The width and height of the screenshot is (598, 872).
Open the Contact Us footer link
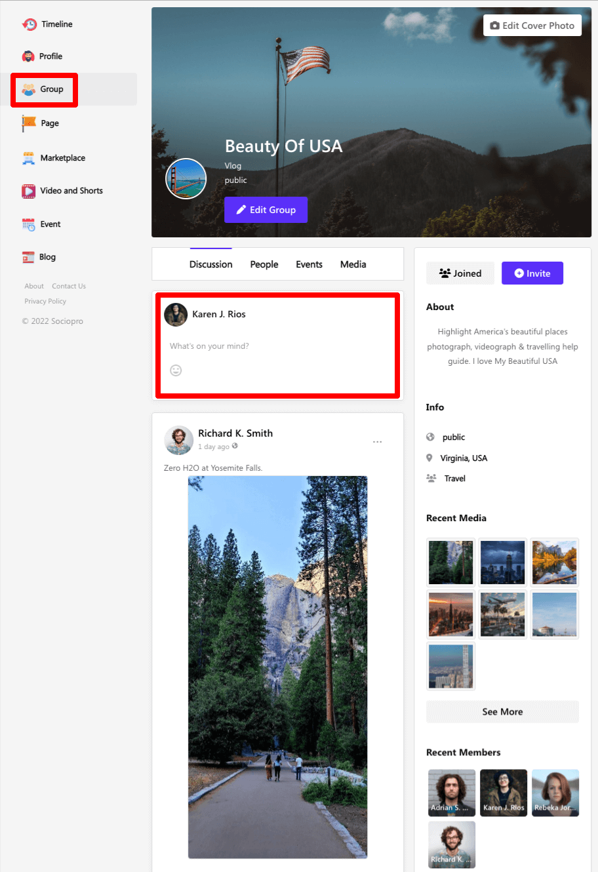69,286
